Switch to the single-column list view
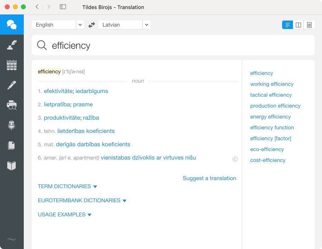 287,25
